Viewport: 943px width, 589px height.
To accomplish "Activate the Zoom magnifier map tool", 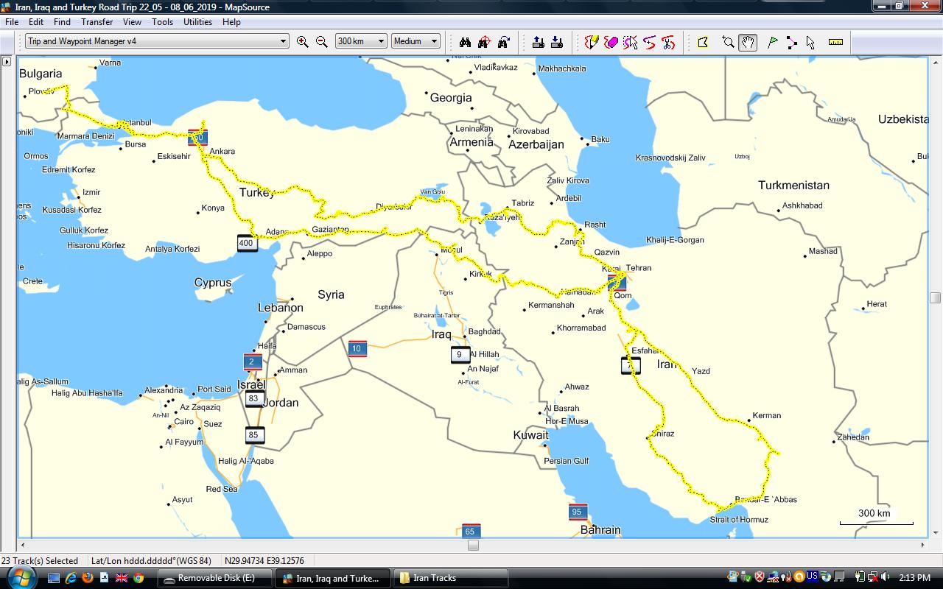I will click(728, 42).
